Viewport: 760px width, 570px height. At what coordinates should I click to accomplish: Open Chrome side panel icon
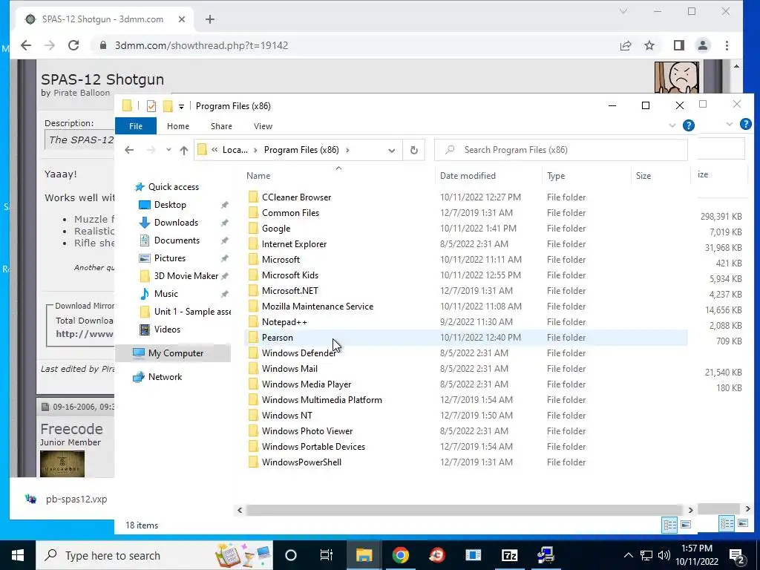click(x=678, y=45)
